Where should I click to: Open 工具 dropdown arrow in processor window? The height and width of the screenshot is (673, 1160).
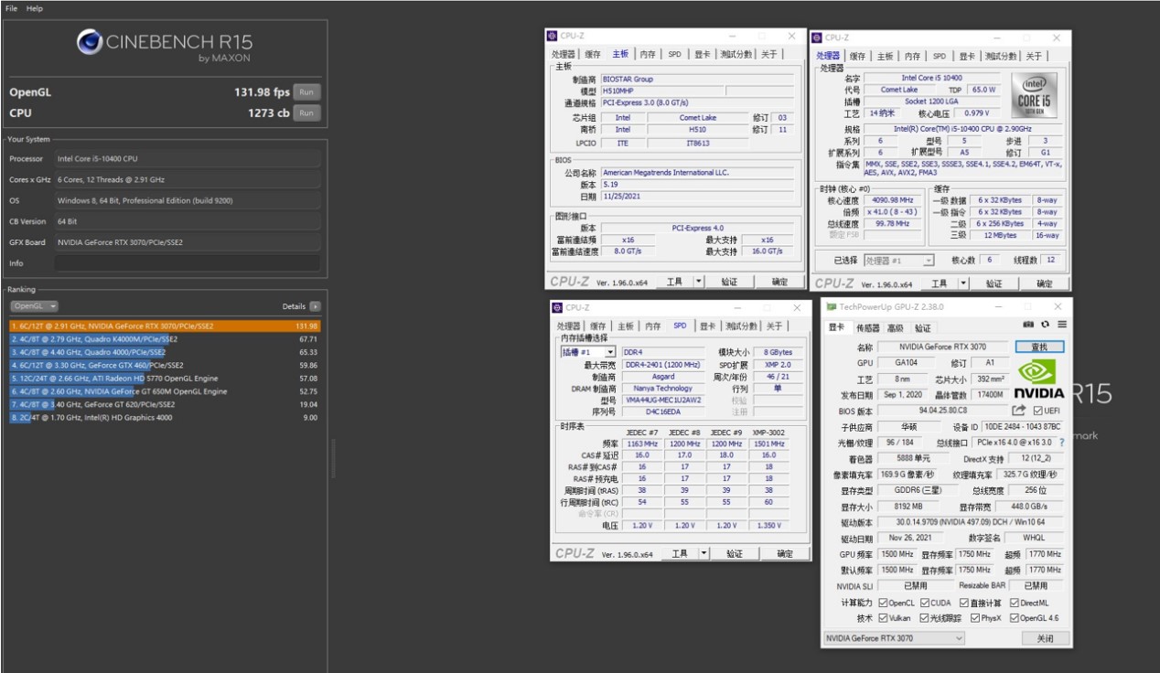click(963, 284)
